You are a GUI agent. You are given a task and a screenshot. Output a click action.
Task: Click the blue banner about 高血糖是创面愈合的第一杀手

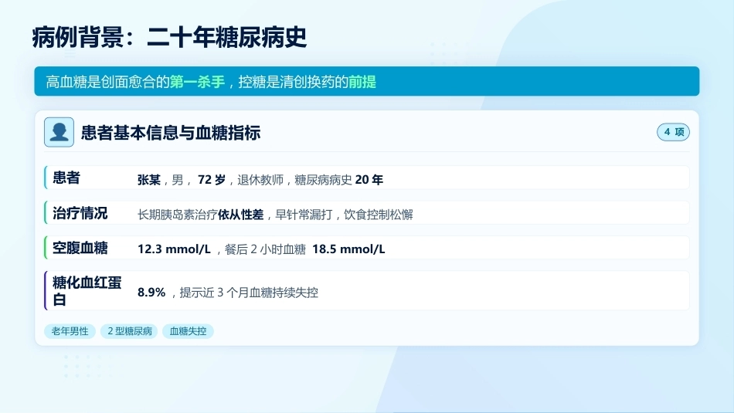pos(366,81)
